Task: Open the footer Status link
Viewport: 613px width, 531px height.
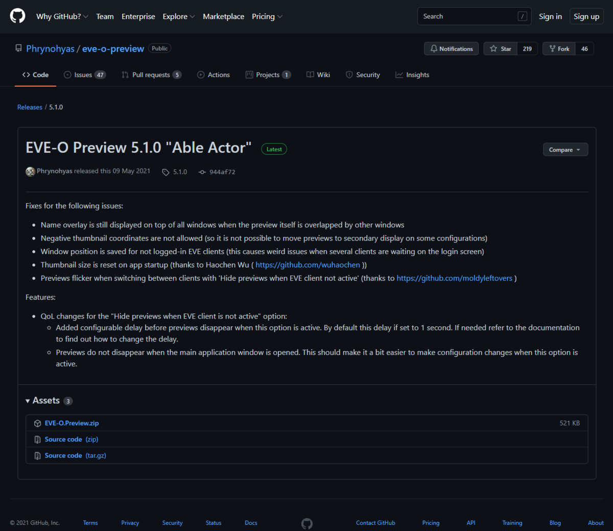Action: pos(214,523)
